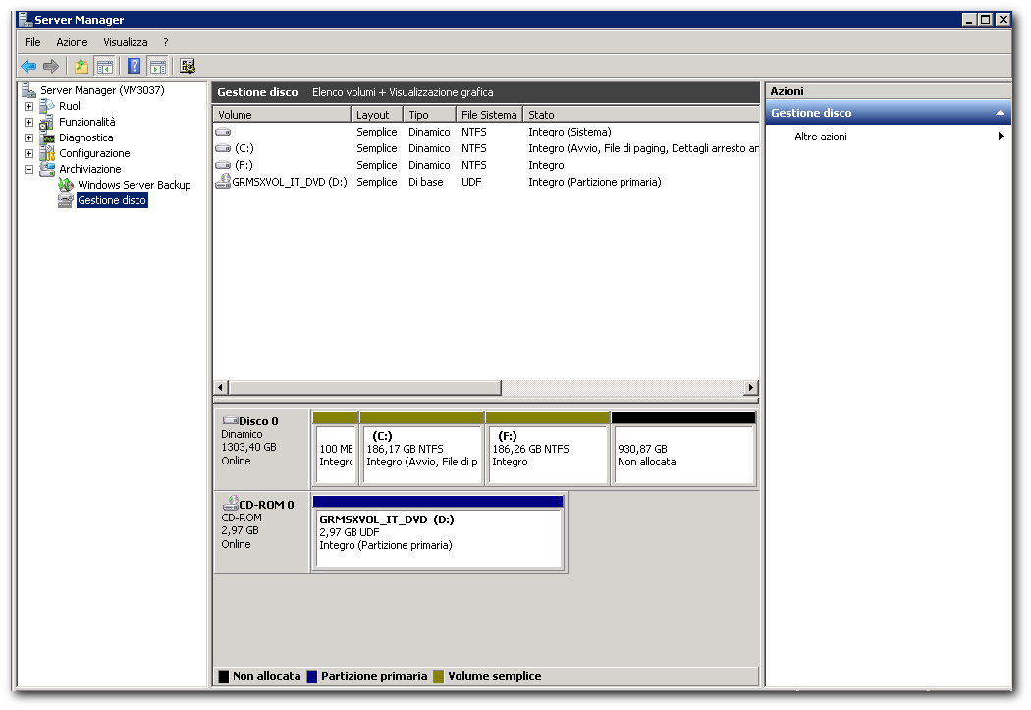Select the Gestione disco tree item
The height and width of the screenshot is (710, 1031).
(112, 200)
